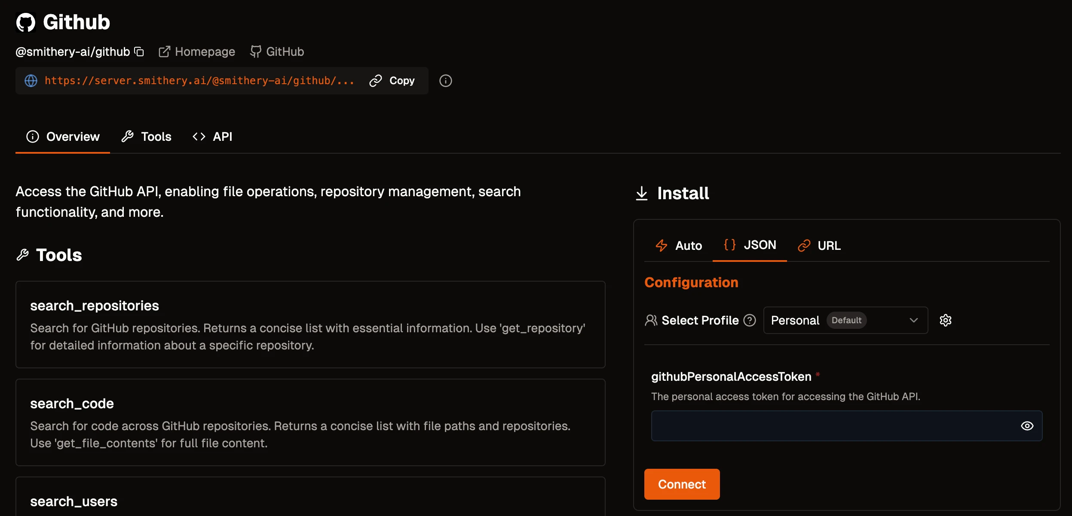Select the URL install tab
1072x516 pixels.
[819, 246]
